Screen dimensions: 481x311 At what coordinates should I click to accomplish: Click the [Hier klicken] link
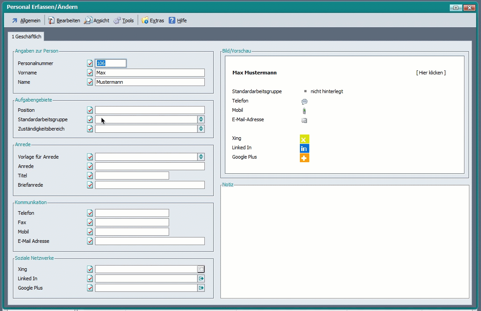click(x=431, y=73)
